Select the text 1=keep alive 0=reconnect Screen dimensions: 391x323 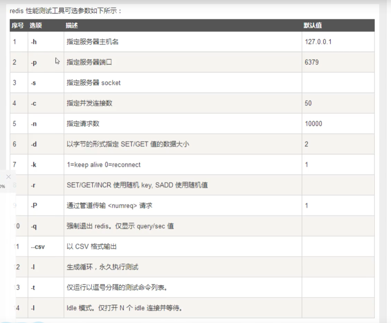point(103,164)
